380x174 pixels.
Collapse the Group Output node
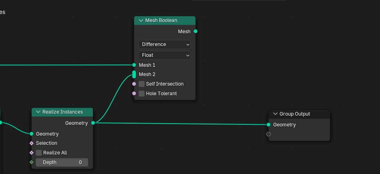point(275,114)
